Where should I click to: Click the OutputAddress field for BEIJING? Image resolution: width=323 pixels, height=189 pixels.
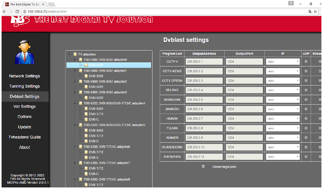(203, 90)
